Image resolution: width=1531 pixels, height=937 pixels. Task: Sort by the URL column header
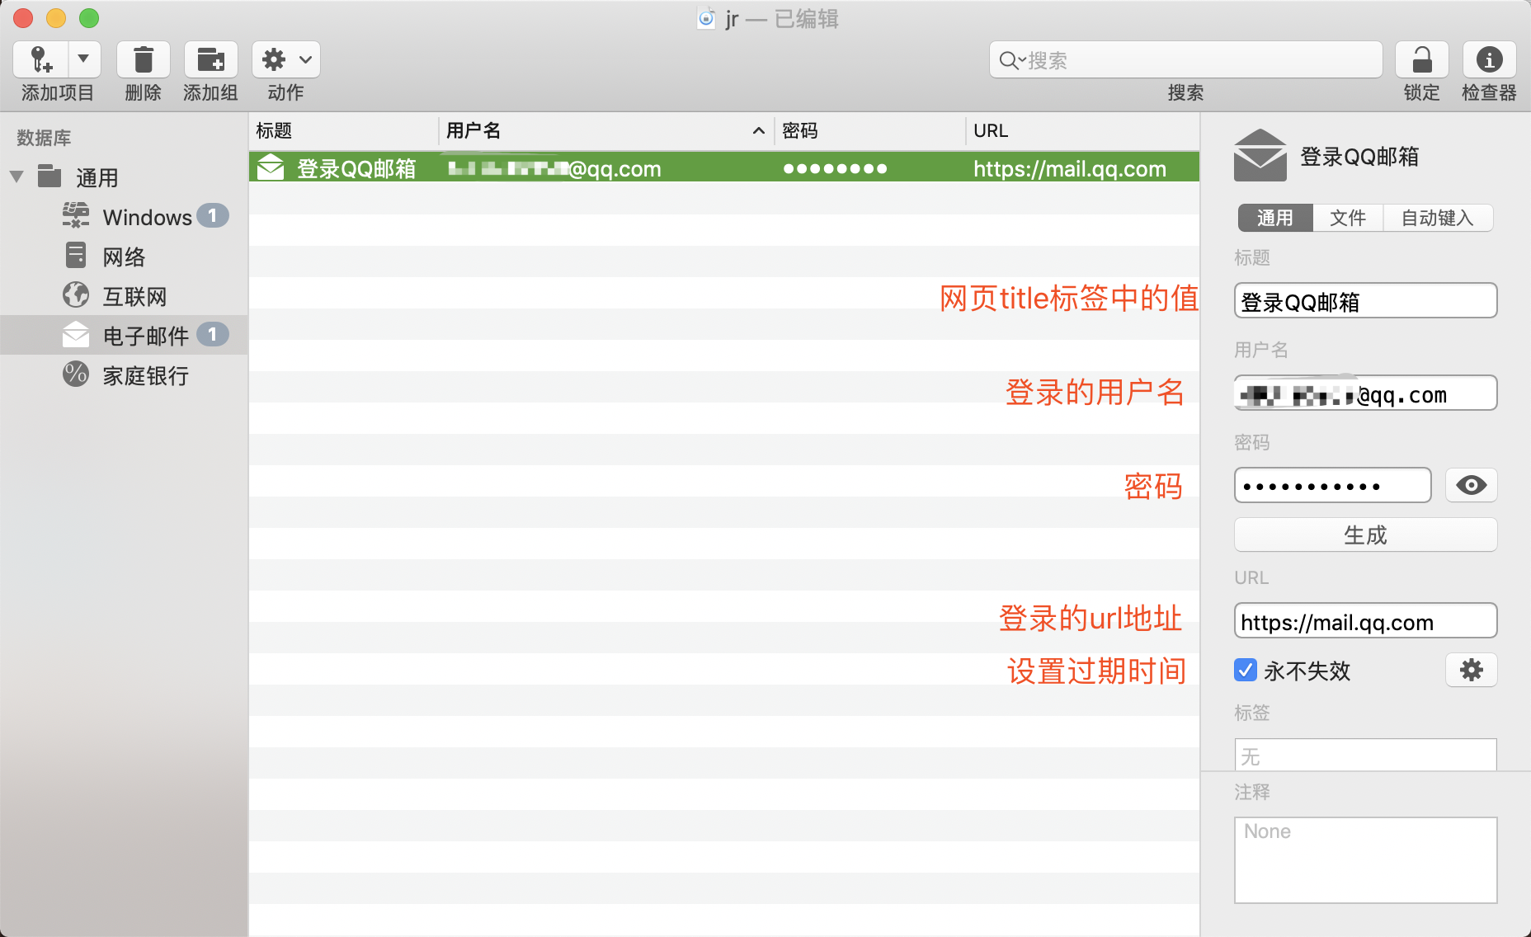(1082, 131)
